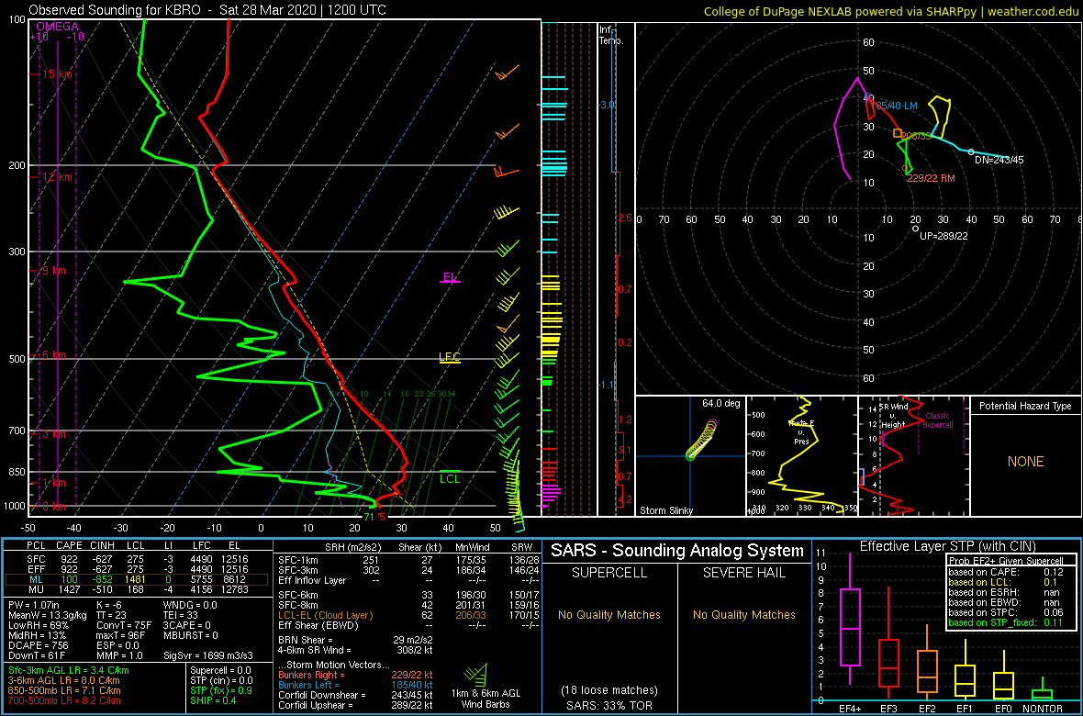Click the Sfc-3km AGL LR lapse rate

pyautogui.click(x=69, y=670)
